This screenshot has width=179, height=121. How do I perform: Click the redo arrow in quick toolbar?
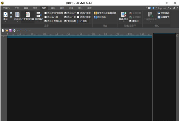click(x=26, y=30)
